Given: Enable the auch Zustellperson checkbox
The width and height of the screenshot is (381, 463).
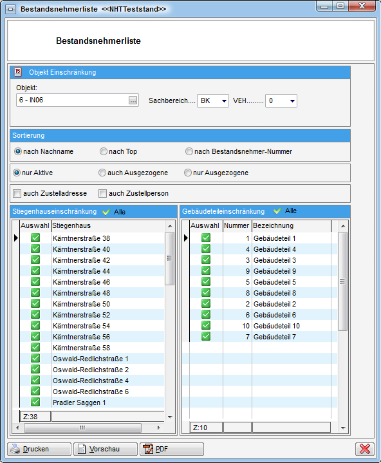Looking at the screenshot, I should point(103,193).
